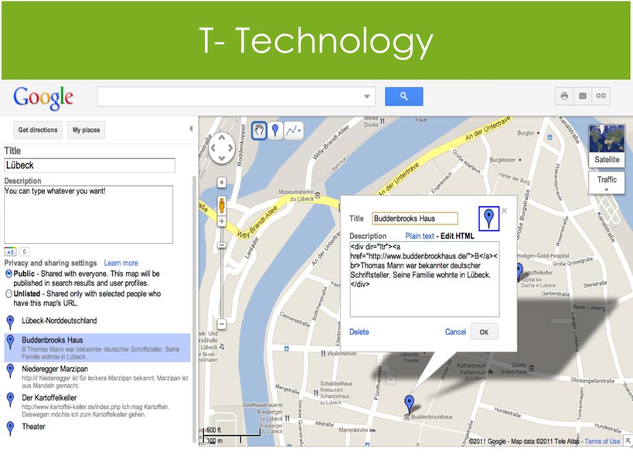Click the map Description text area
This screenshot has width=633, height=474.
tap(88, 214)
